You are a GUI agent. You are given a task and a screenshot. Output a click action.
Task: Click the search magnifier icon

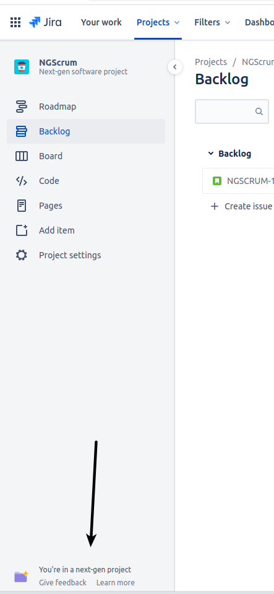pyautogui.click(x=259, y=111)
